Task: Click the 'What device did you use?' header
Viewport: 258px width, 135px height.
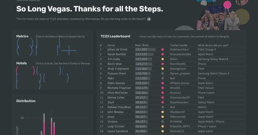Action: click(213, 45)
